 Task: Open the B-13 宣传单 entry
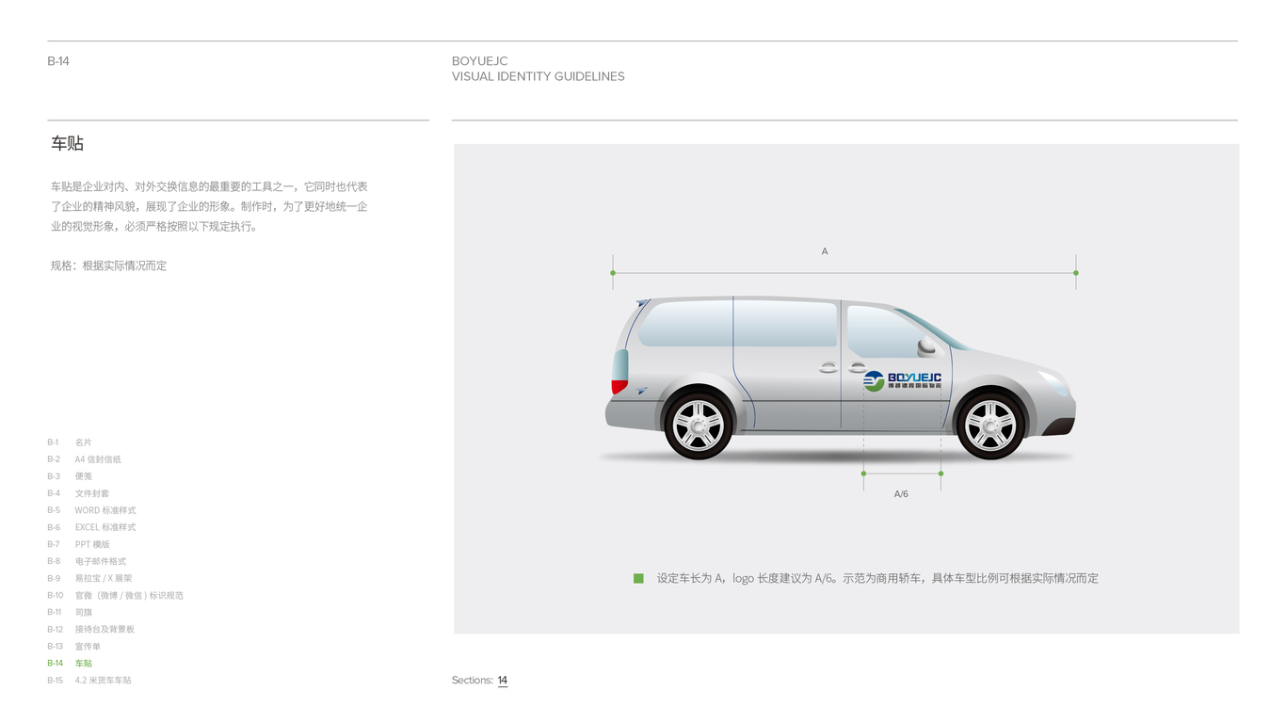[x=73, y=646]
